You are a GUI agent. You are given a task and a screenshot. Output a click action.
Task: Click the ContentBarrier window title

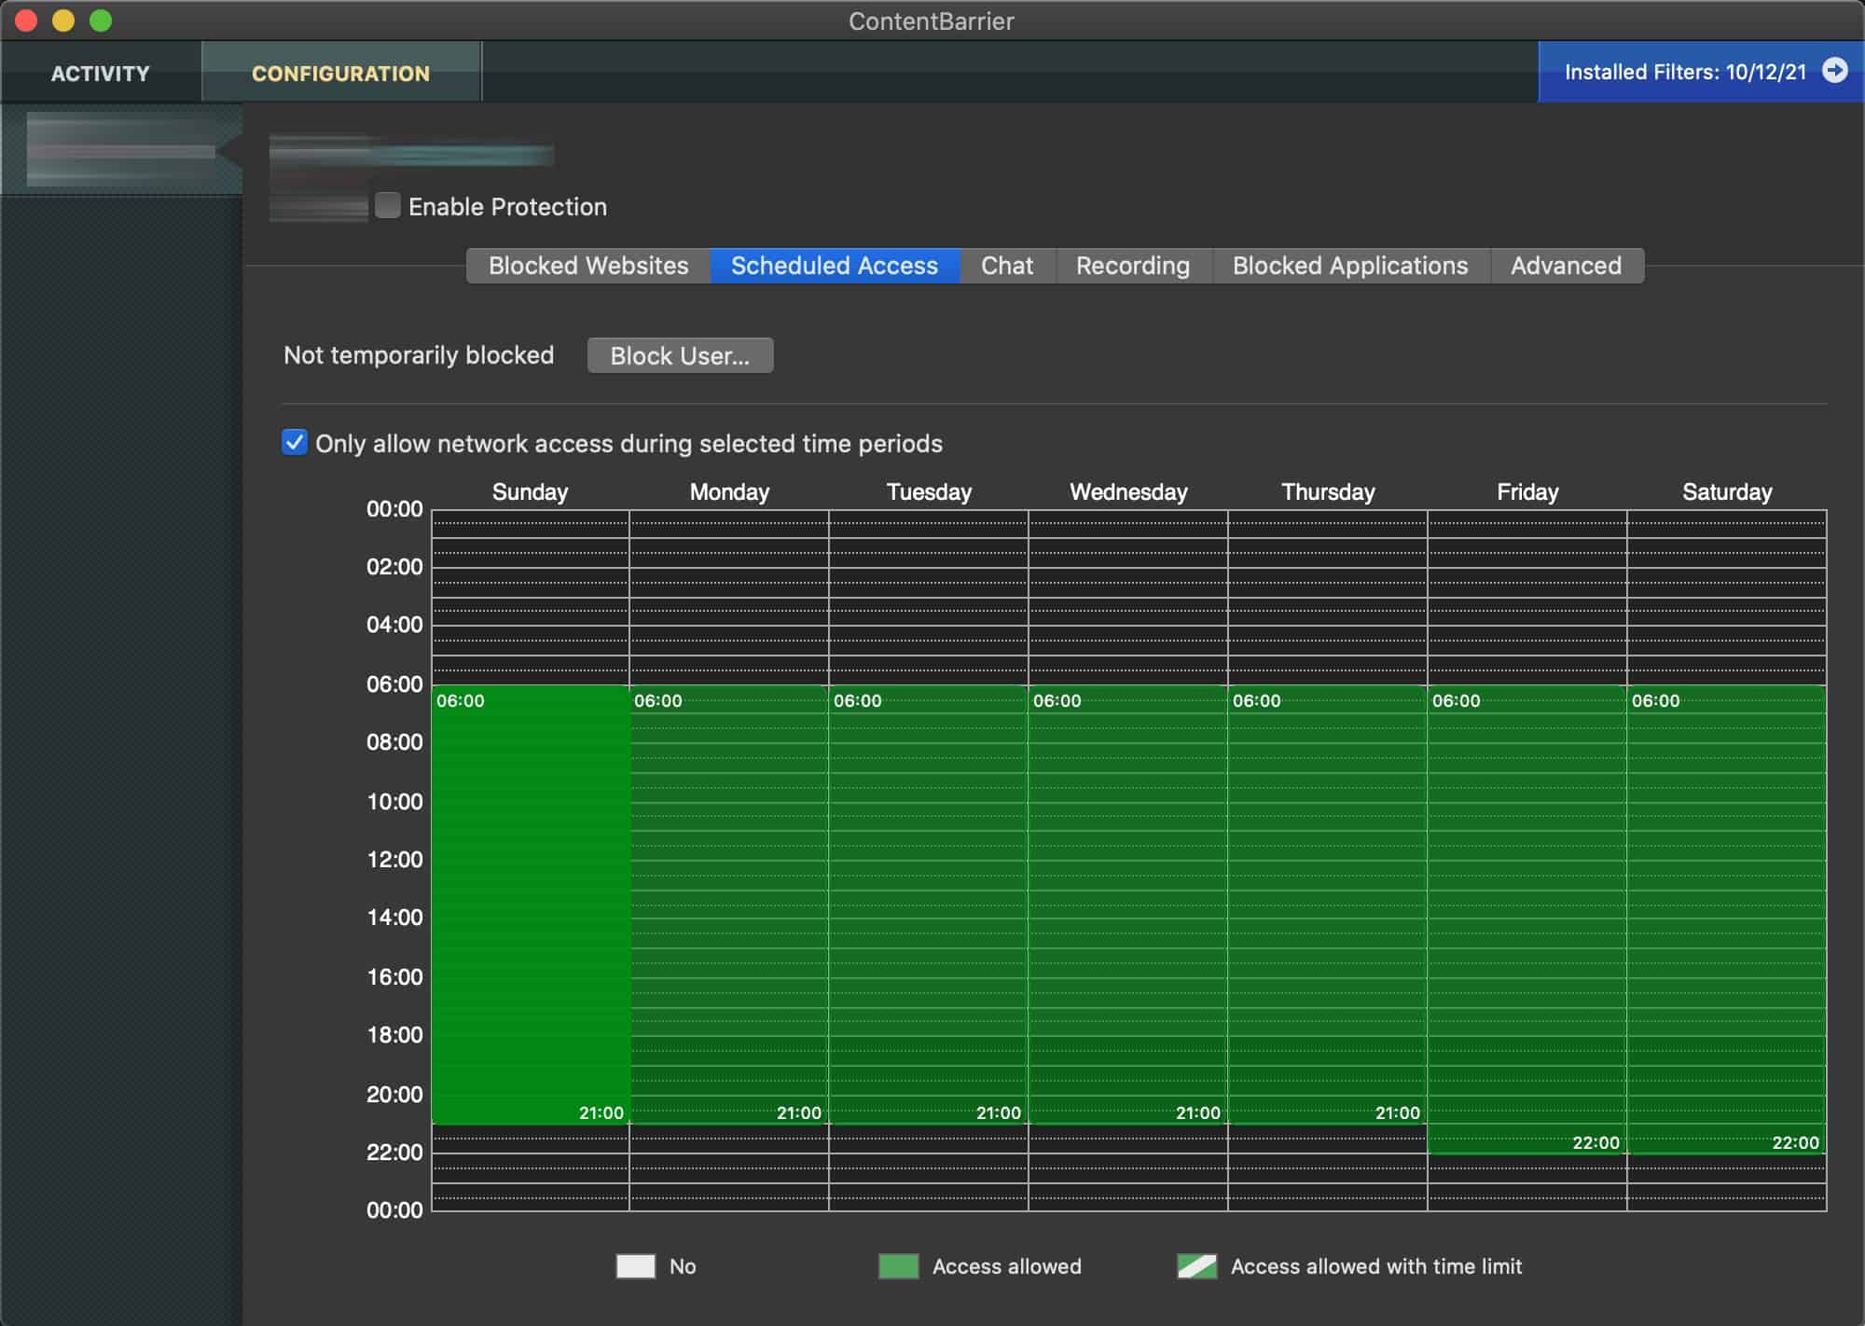pos(932,21)
